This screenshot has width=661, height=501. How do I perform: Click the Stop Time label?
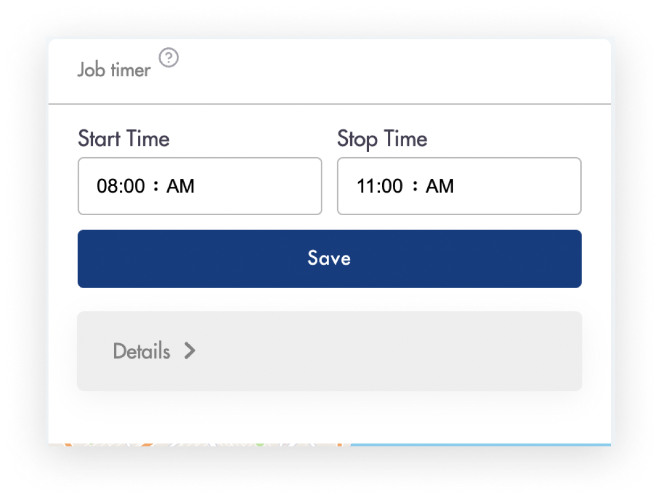(x=382, y=139)
